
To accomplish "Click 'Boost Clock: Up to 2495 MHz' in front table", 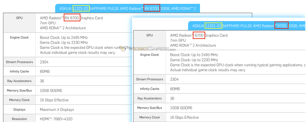I will point(194,55).
